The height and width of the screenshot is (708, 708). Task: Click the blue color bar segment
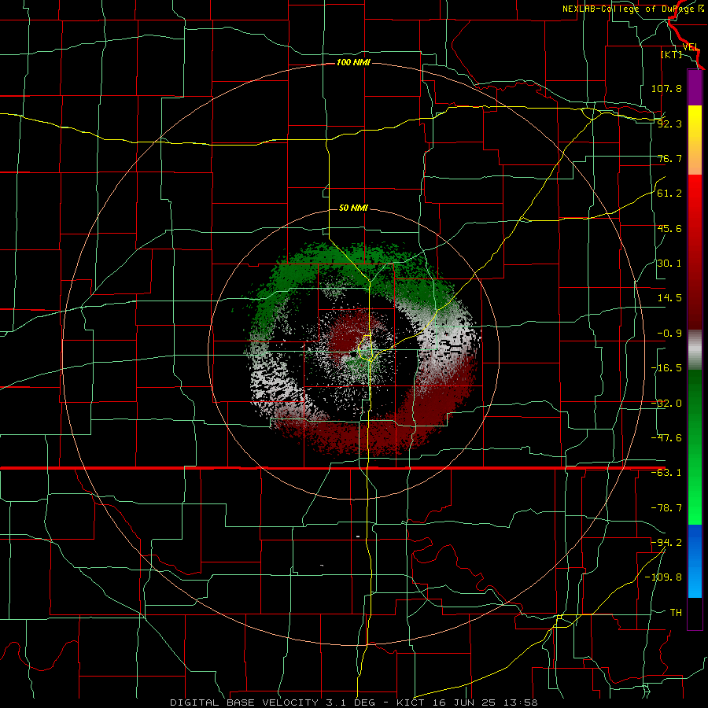[x=695, y=561]
